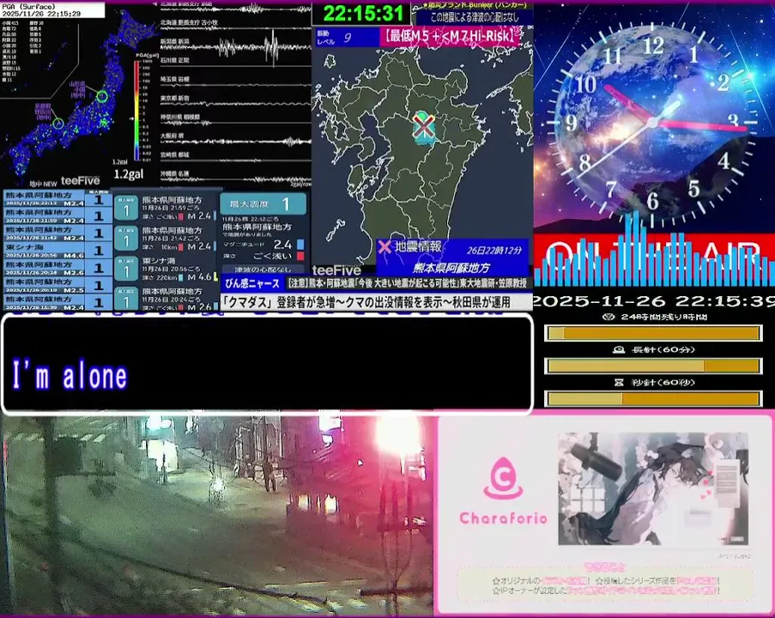
Task: Click the Charaforio pink logo icon
Action: [x=503, y=478]
